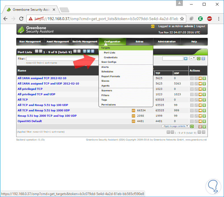The width and height of the screenshot is (224, 197).
Task: Export All IANA assigned TCP and UDP list
Action: click(204, 84)
